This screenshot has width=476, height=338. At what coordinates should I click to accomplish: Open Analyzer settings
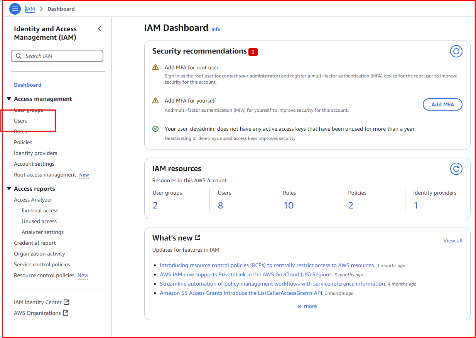coord(43,232)
